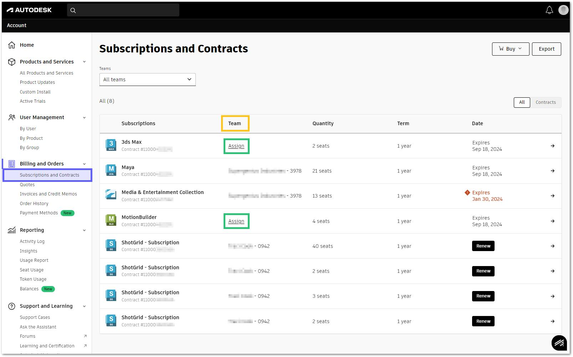
Task: Collapse the Reporting section
Action: 85,230
